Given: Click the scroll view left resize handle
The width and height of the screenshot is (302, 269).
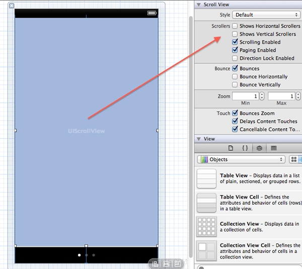Looking at the screenshot, I should point(16,130).
